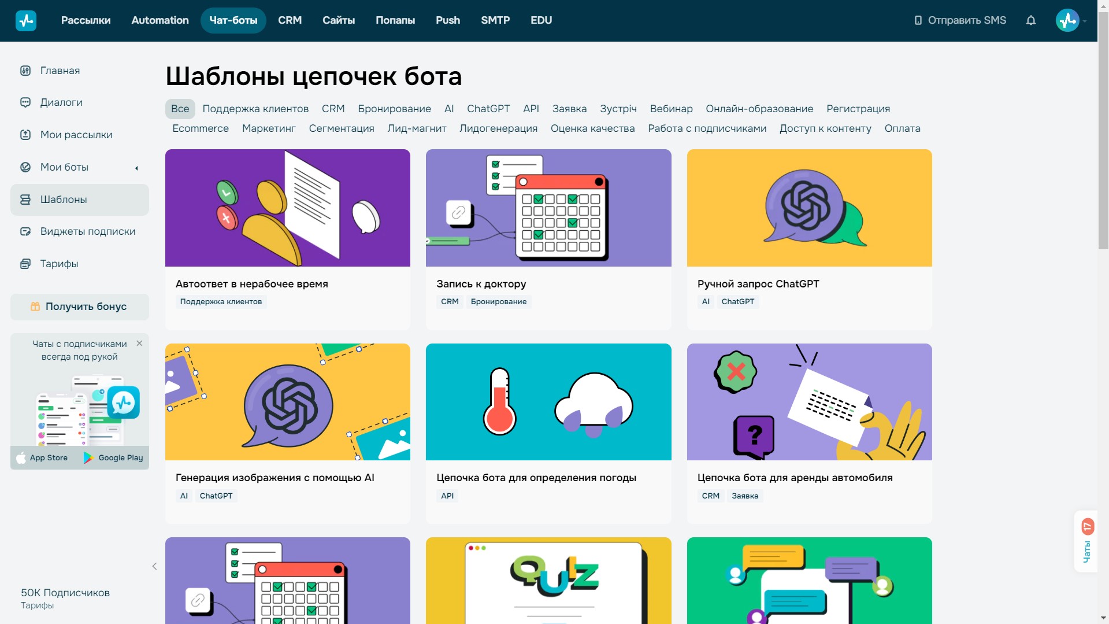Click the Мои рассылки sidebar icon
The image size is (1109, 624).
click(x=25, y=135)
